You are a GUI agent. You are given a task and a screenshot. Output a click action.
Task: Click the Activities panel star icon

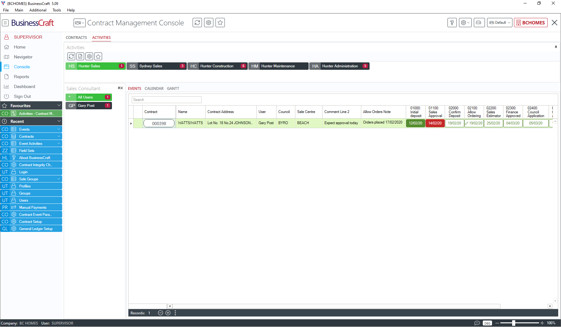(x=98, y=57)
